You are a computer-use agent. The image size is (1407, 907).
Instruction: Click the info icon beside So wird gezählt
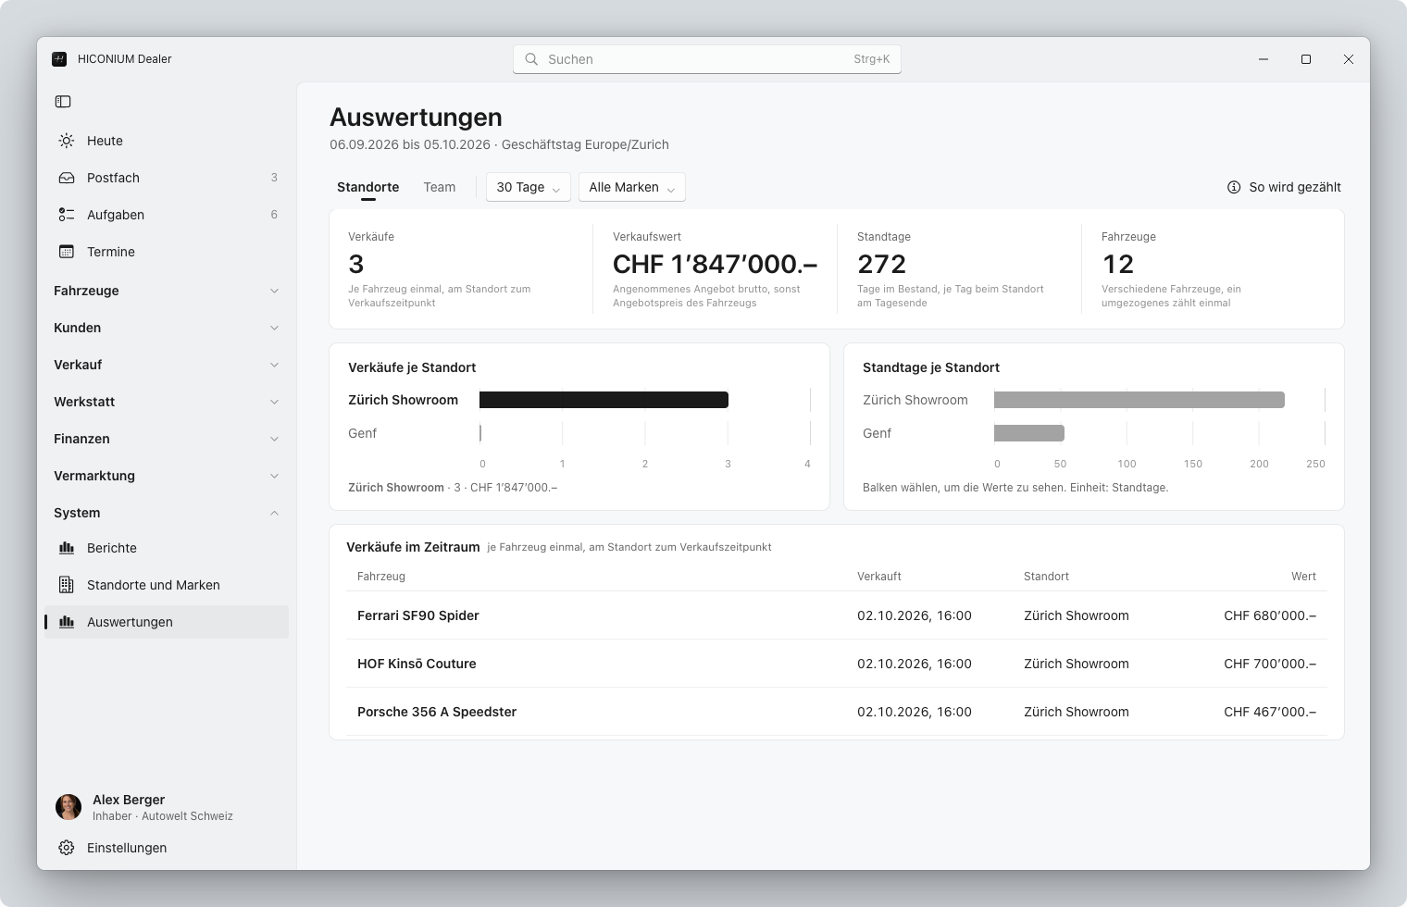tap(1234, 187)
